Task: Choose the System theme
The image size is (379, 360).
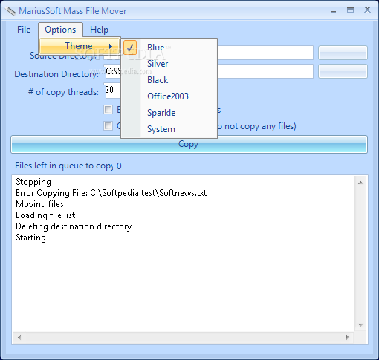Action: tap(169, 129)
